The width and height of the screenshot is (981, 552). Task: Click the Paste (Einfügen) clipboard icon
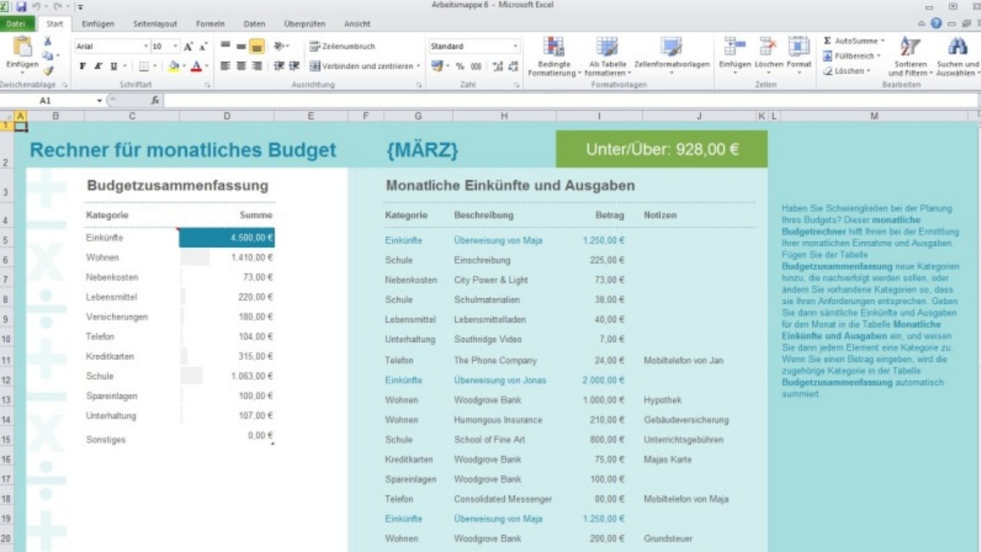coord(23,47)
